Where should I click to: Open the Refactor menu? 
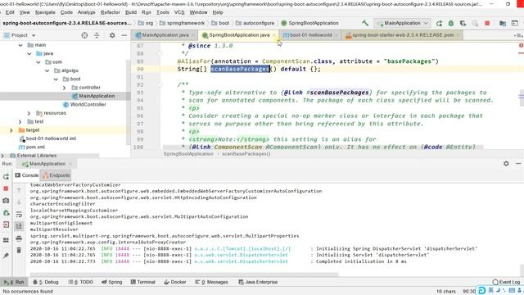[111, 12]
